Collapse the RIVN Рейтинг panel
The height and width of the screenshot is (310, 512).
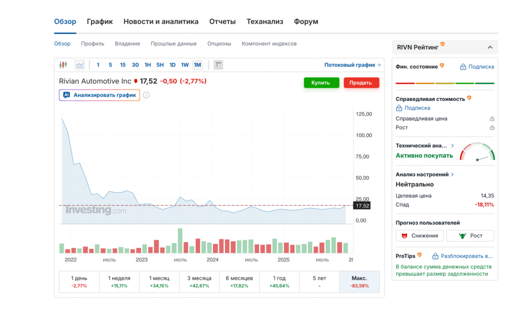pyautogui.click(x=489, y=47)
